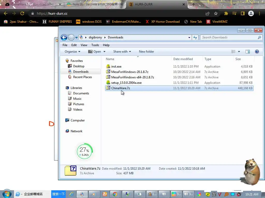The image size is (265, 198).
Task: Click the Explorer help icon
Action: tap(257, 52)
